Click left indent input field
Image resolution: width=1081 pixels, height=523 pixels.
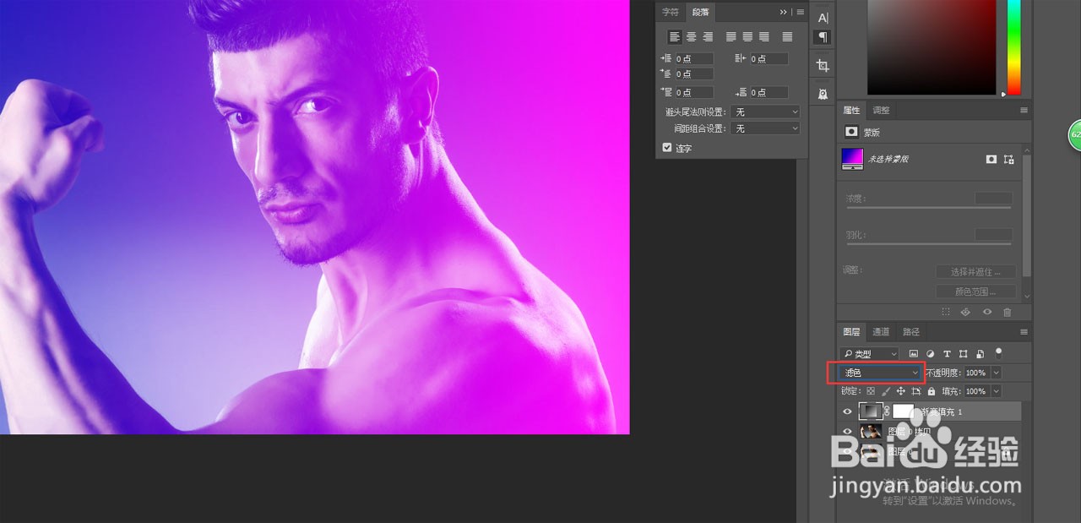coord(694,59)
